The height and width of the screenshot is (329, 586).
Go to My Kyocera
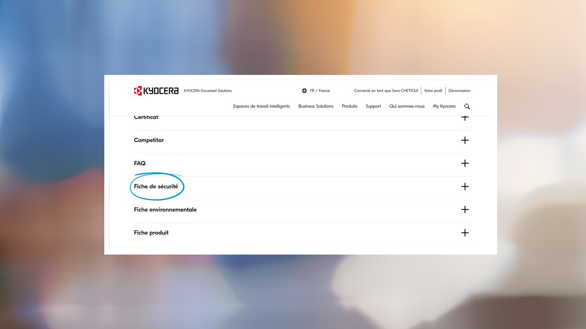click(444, 106)
